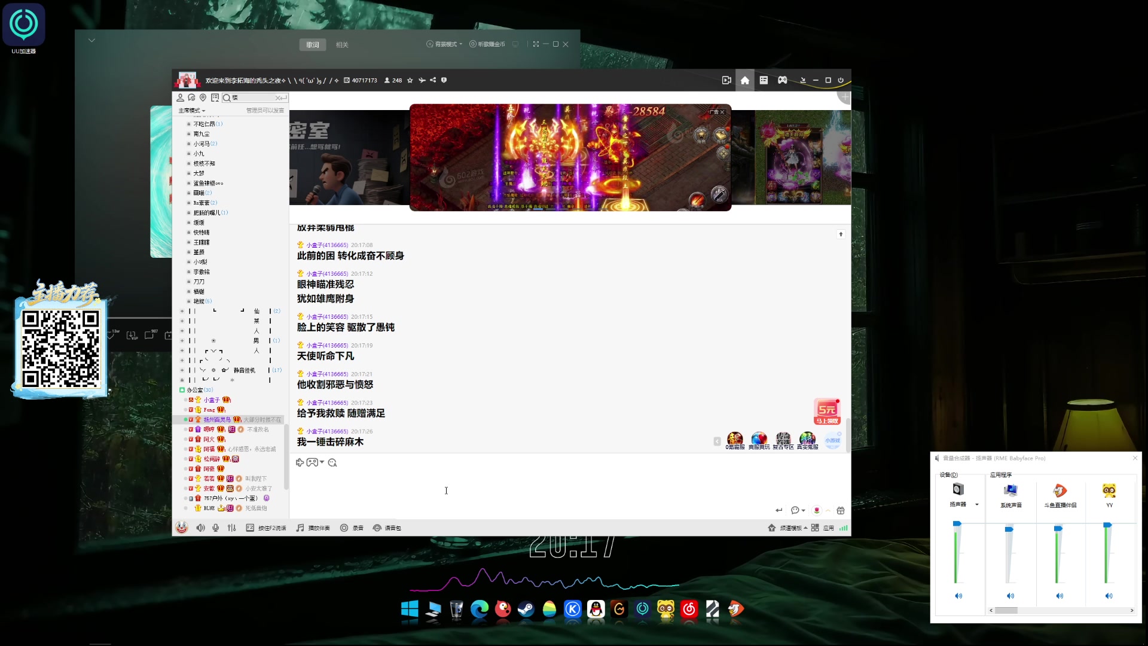Click the scroll-to-top arrow in chat

841,234
